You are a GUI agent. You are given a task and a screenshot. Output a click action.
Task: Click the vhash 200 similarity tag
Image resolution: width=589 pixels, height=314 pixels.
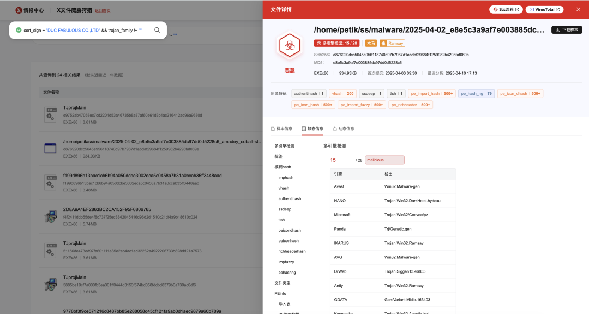(x=342, y=94)
